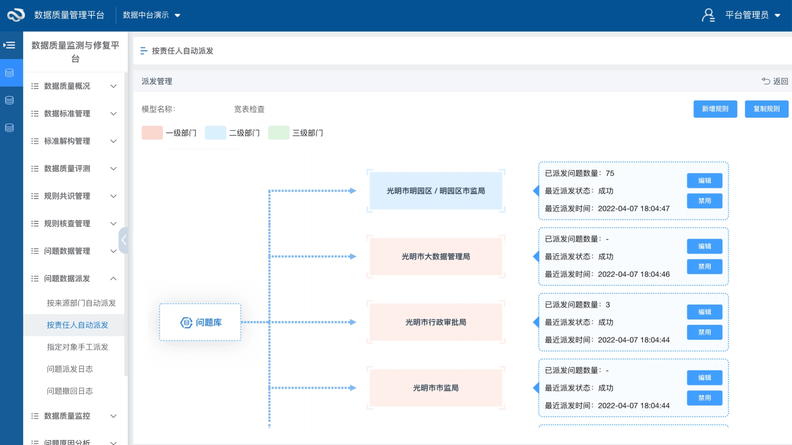
Task: Click the return arrow icon beside 返回
Action: (765, 81)
